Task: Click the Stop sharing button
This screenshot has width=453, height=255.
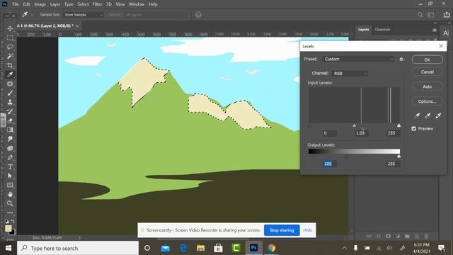Action: [282, 230]
